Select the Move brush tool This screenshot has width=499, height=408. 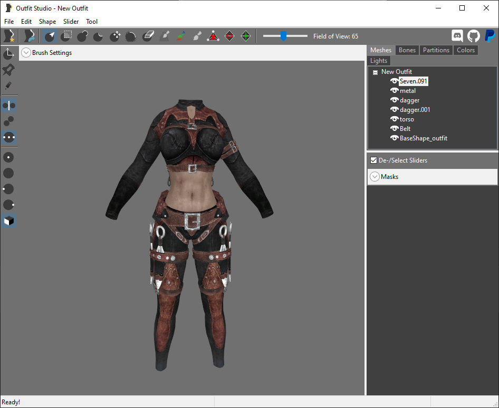click(115, 36)
